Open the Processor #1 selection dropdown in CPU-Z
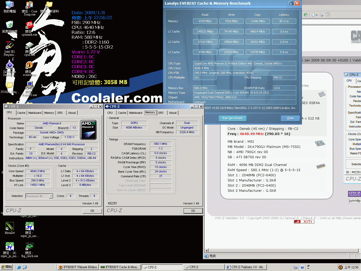This screenshot has width=361, height=271. pos(51,196)
